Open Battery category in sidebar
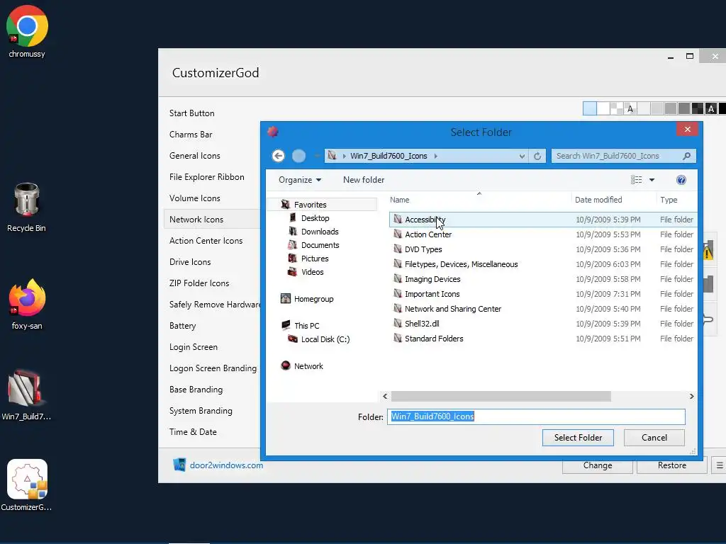Viewport: 726px width, 544px height. point(182,326)
